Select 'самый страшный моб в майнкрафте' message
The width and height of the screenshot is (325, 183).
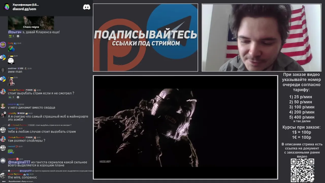point(48,118)
